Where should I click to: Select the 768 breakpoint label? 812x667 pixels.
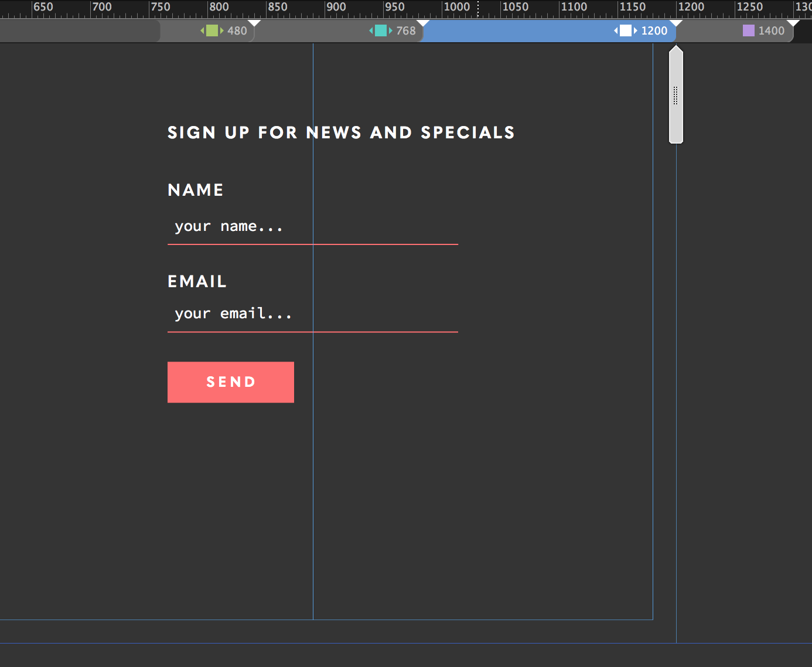tap(406, 30)
